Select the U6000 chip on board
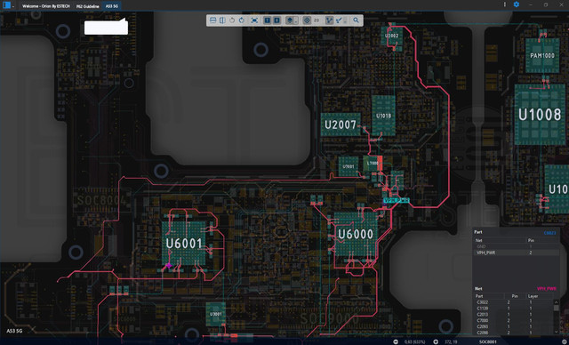 (356, 234)
